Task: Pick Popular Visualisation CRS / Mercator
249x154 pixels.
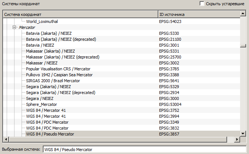Action: point(58,69)
